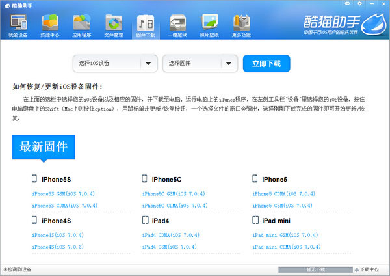390x276 pixels.
Task: Click the iPhone5S heading text
Action: 56,180
